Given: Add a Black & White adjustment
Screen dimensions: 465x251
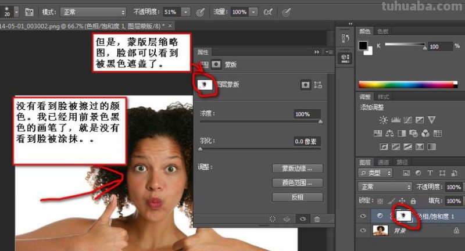Looking at the screenshot, I should pos(402,134).
